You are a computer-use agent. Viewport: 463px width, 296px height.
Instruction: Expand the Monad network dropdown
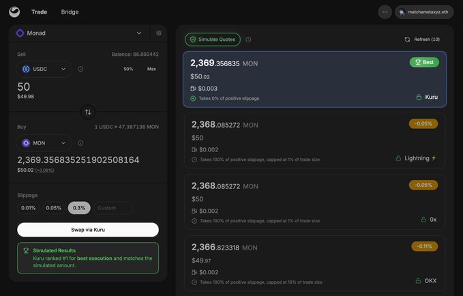click(x=139, y=33)
